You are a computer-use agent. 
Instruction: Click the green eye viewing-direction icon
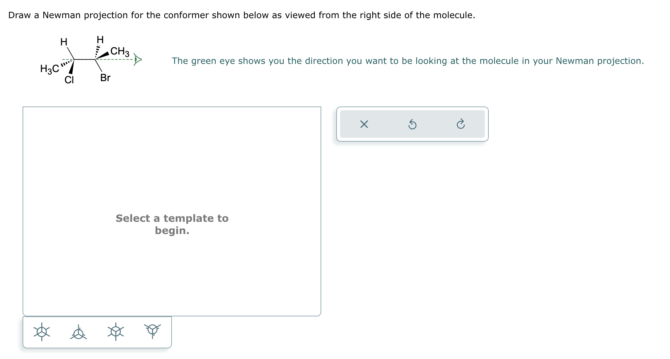[x=137, y=59]
